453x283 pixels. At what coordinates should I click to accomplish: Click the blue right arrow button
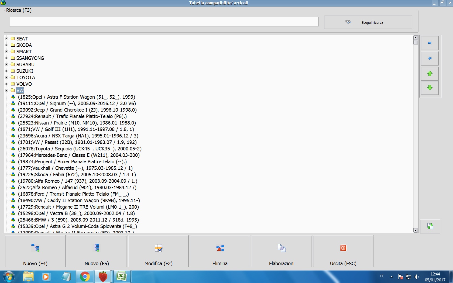430,43
